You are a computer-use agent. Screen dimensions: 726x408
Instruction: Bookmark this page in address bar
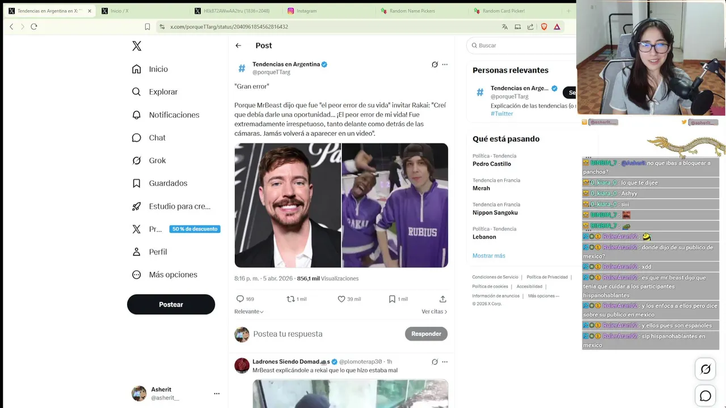click(x=147, y=27)
